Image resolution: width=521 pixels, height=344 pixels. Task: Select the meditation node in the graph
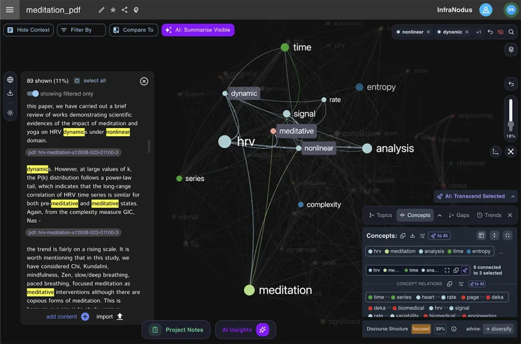[249, 290]
